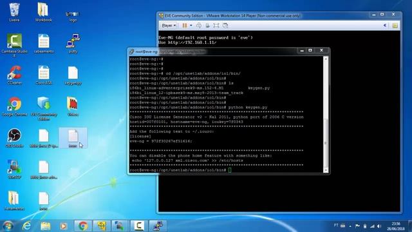This screenshot has width=412, height=232.
Task: Open Windows Media Player from taskbar
Action: (63, 226)
